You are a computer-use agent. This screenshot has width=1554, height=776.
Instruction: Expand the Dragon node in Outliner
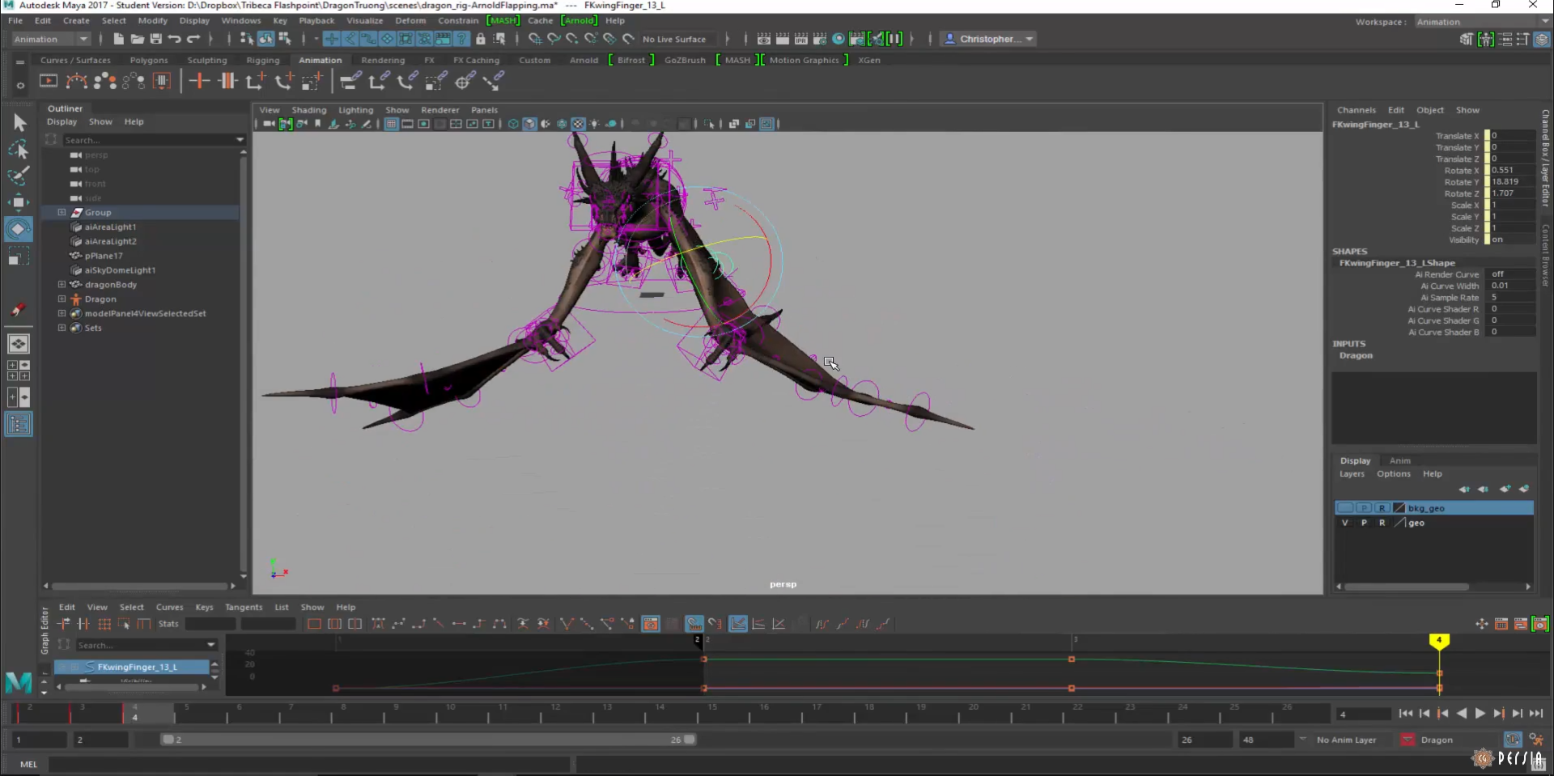(62, 299)
